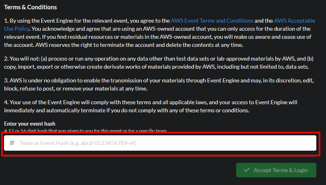
Task: Click the '12 or 16 digit hash' helper text
Action: click(85, 130)
